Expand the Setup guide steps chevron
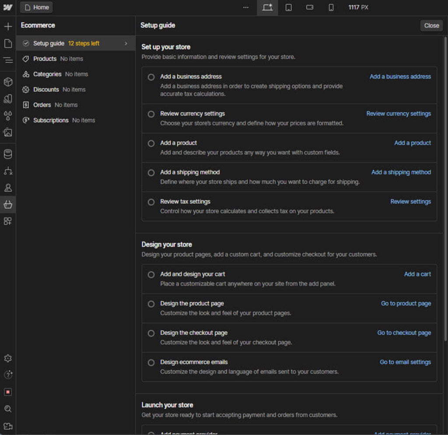 126,43
